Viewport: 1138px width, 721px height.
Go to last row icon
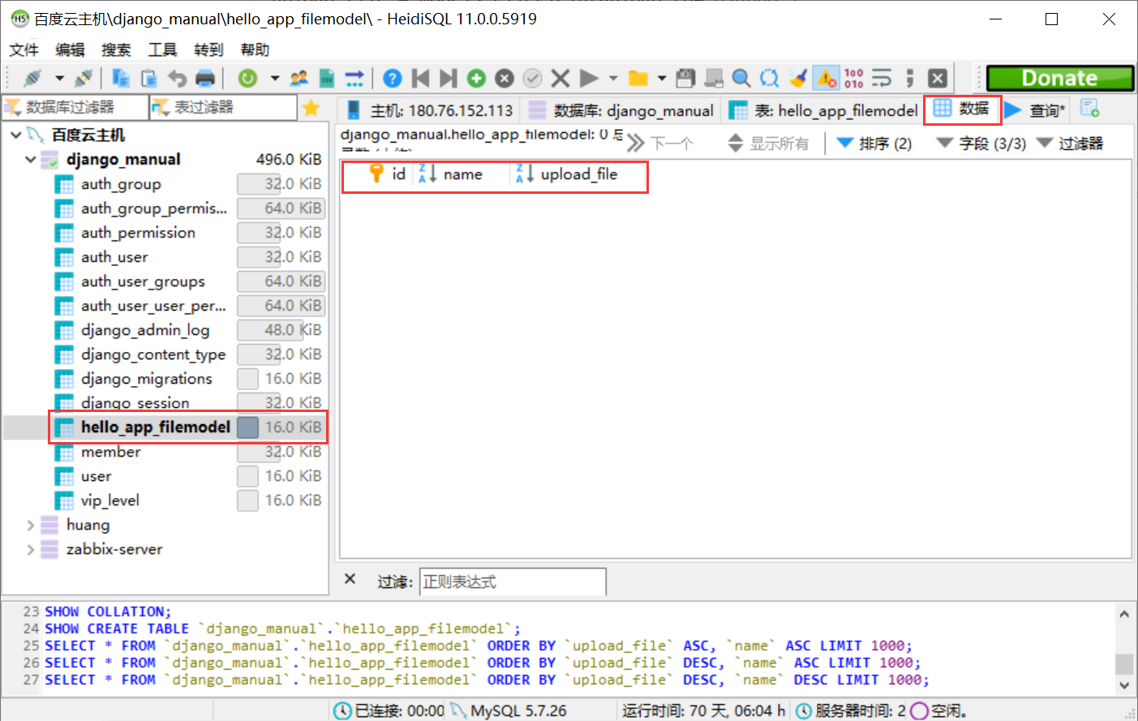[x=448, y=78]
